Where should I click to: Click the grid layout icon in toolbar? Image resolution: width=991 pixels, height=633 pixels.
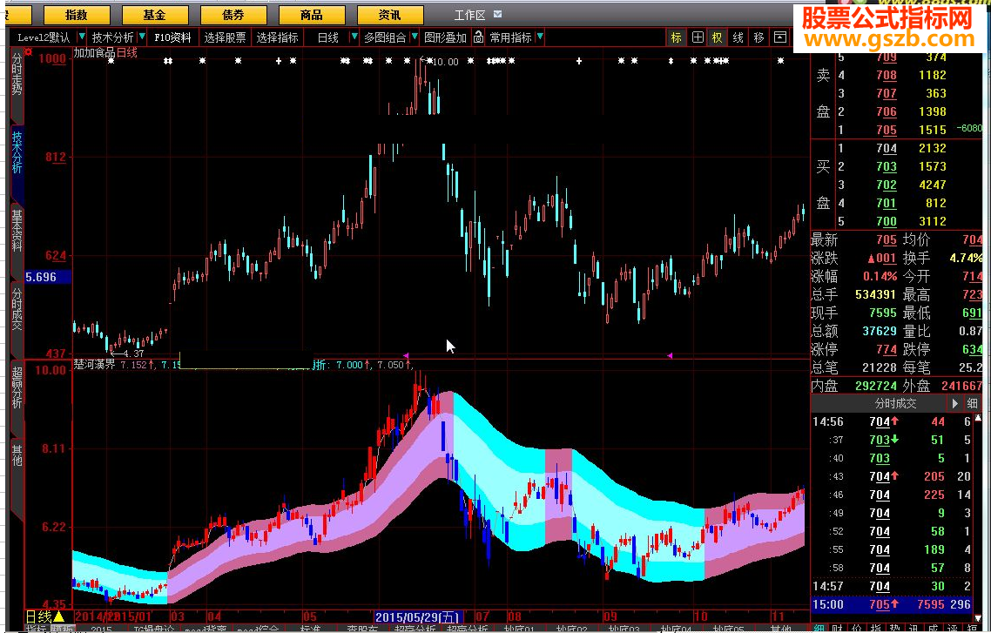(698, 37)
